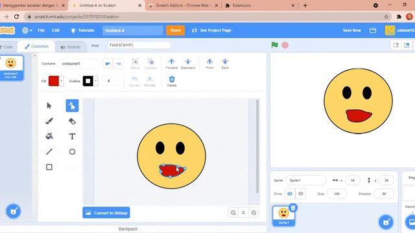Screen dimensions: 415x233
Task: Open the Outline color dropdown arrow
Action: 96,81
